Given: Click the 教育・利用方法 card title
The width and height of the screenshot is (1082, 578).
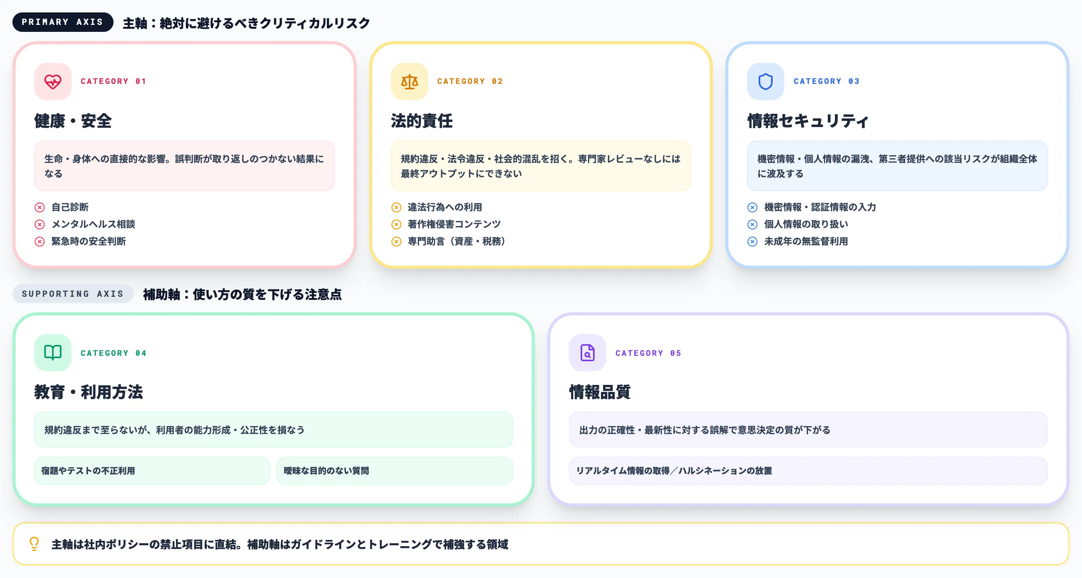Looking at the screenshot, I should [89, 392].
